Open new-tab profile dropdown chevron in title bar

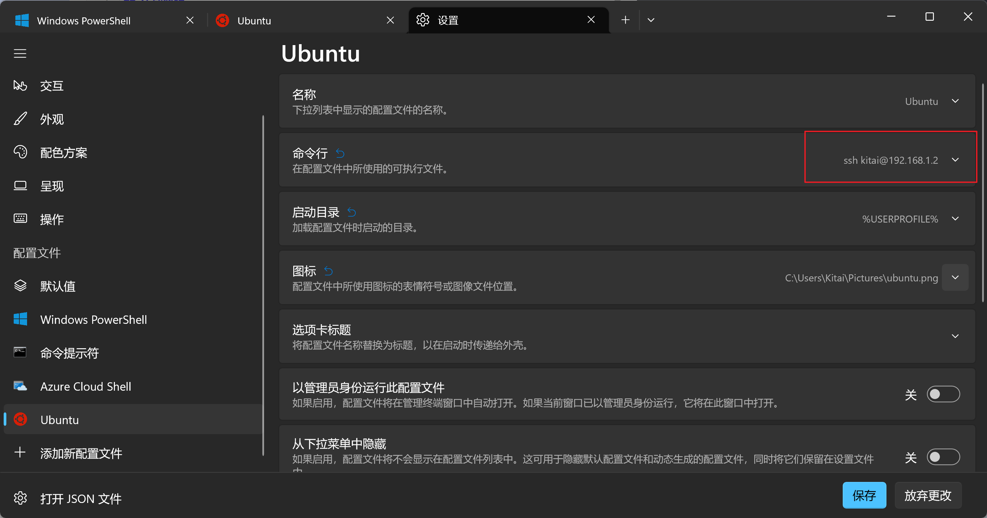[651, 20]
